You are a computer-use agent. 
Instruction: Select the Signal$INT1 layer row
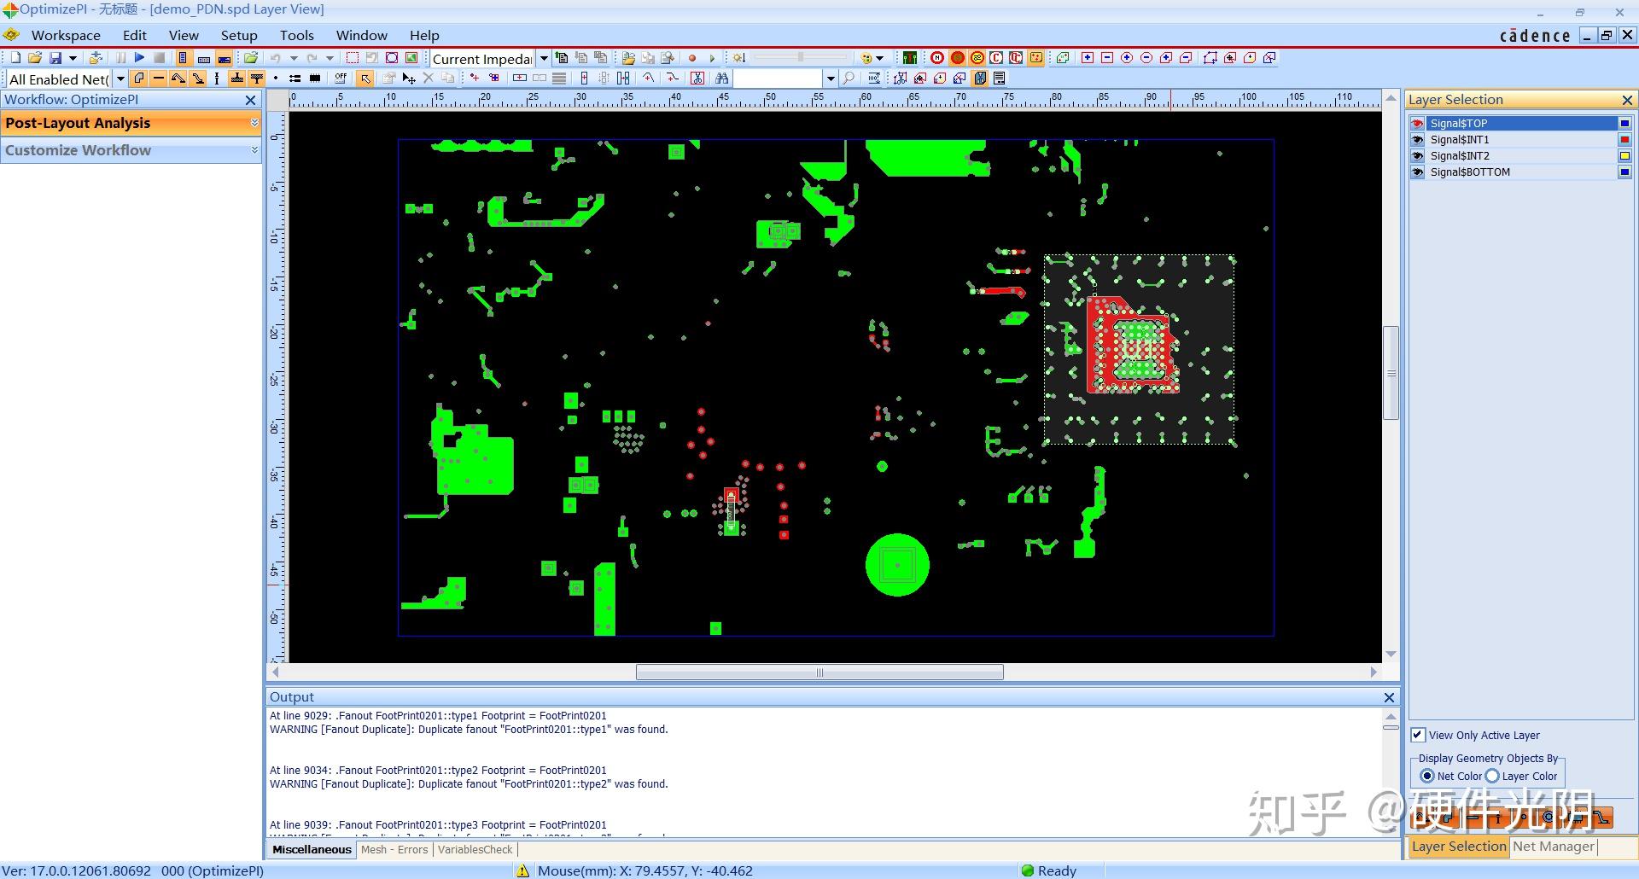(x=1521, y=140)
